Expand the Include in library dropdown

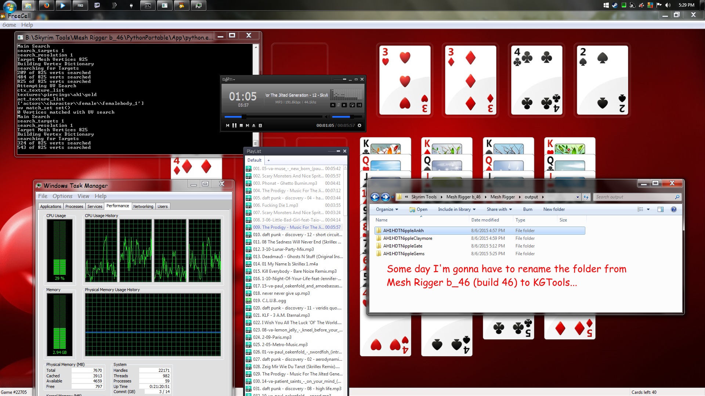point(456,209)
